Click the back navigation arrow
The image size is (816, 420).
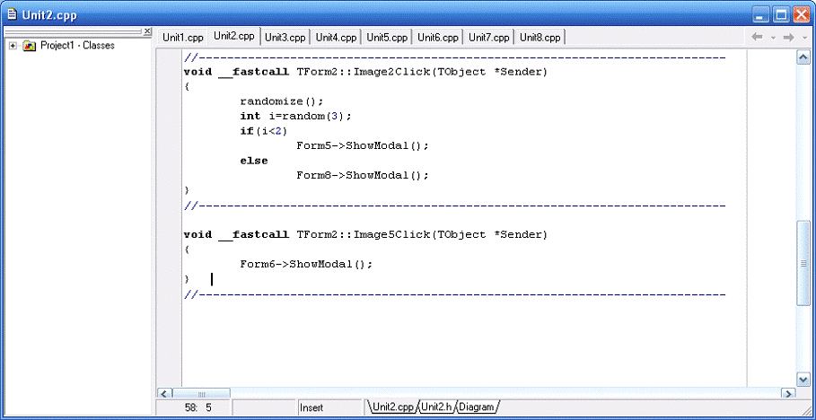pos(757,37)
